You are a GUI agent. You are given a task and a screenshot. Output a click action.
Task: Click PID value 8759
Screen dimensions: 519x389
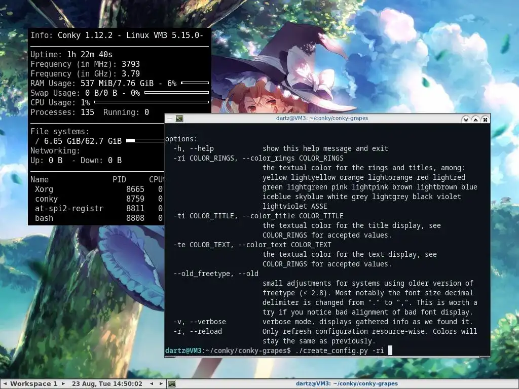tap(135, 199)
